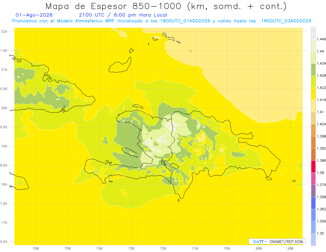
Task: Select the pink 1.374–1.38 colorbar swatch
Action: point(313,179)
